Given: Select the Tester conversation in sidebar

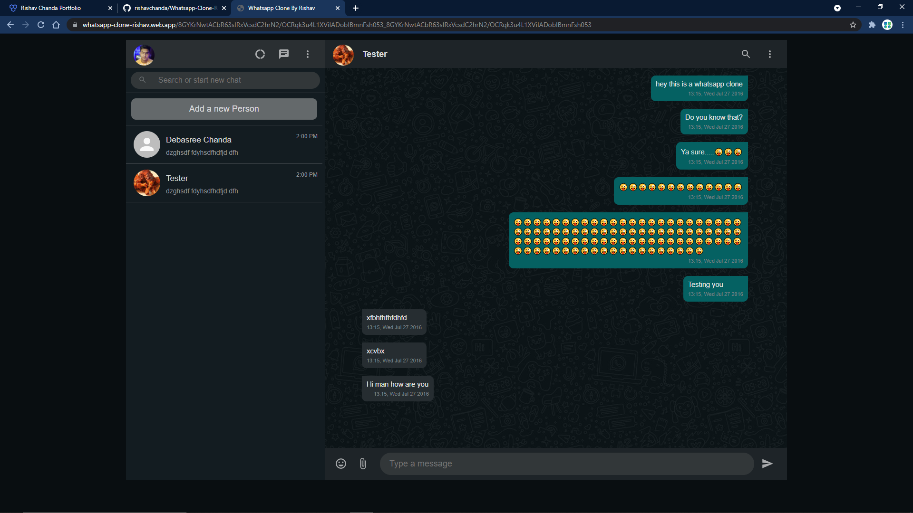Looking at the screenshot, I should (x=224, y=183).
